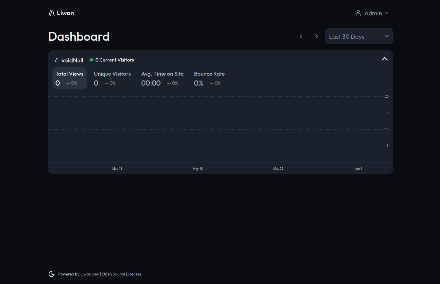Screen dimensions: 440x284
Task: Click the admin user profile icon
Action: (x=358, y=13)
